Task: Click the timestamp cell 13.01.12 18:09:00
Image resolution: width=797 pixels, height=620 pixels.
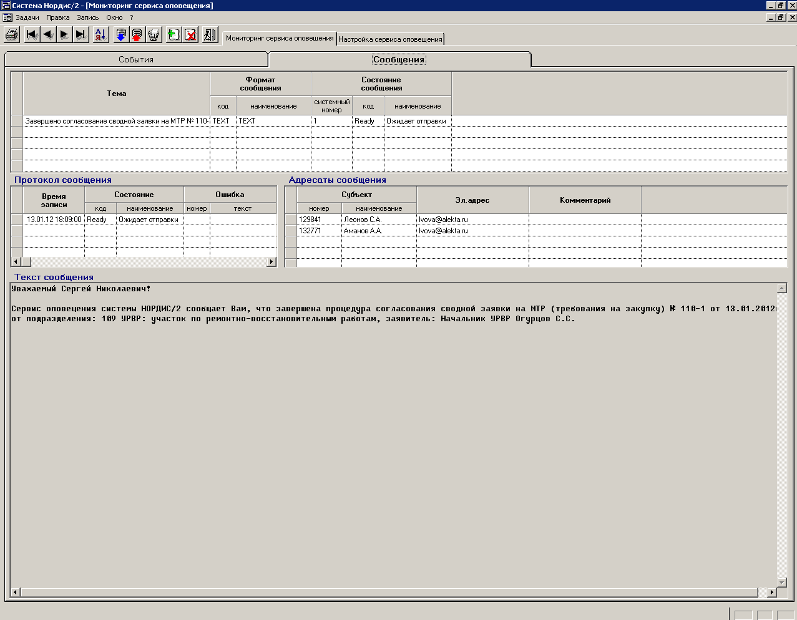Action: (x=54, y=220)
